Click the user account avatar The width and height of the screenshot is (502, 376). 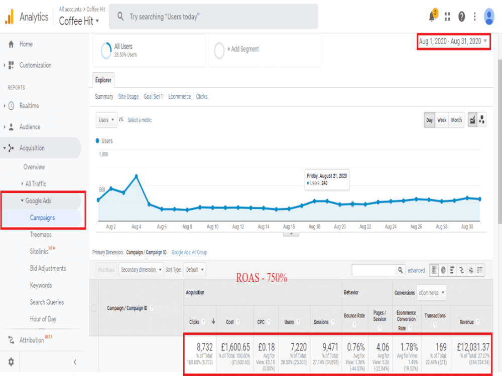point(489,17)
